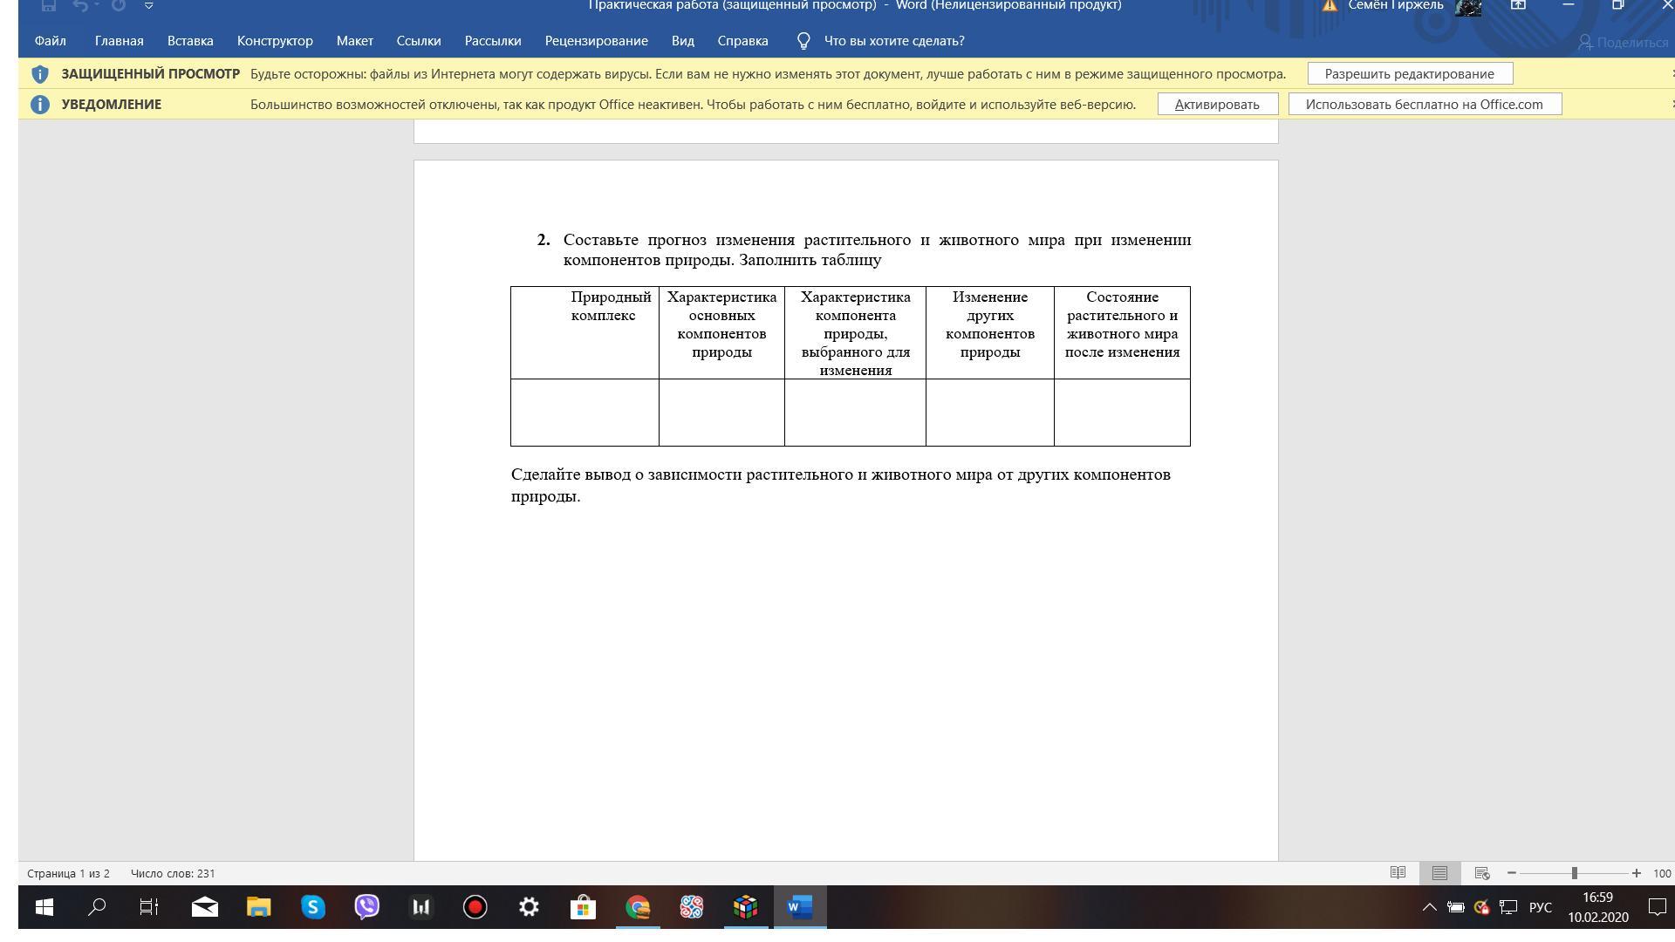This screenshot has width=1675, height=942.
Task: Click 'Характеристика основных компонентов природы' header cell
Action: [x=721, y=332]
